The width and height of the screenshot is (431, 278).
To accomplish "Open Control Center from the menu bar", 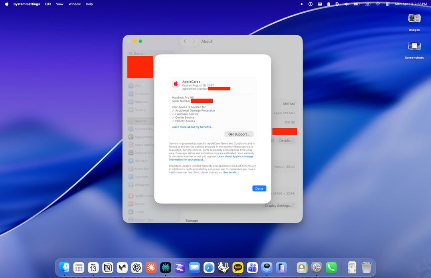I will point(388,4).
